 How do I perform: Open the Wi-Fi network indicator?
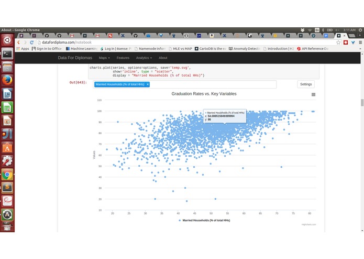click(x=310, y=30)
